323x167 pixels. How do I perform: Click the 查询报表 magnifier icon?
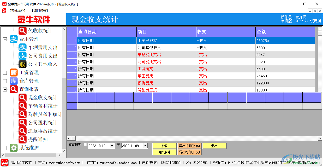point(14,89)
